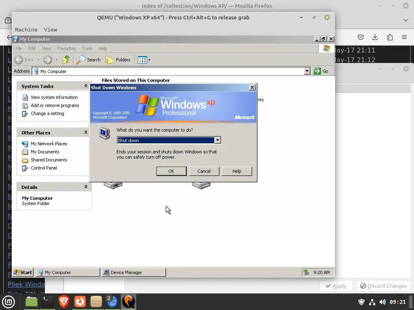Open My Documents link
This screenshot has width=414, height=310.
[x=45, y=152]
